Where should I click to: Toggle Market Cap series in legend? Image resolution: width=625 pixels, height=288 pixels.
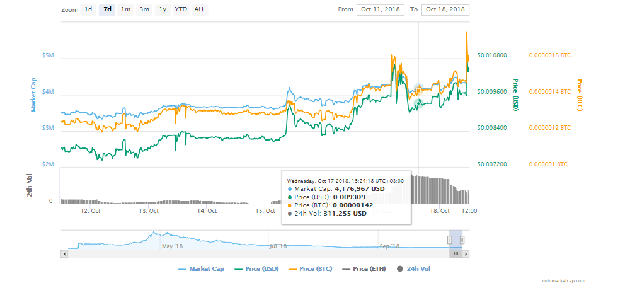[201, 269]
